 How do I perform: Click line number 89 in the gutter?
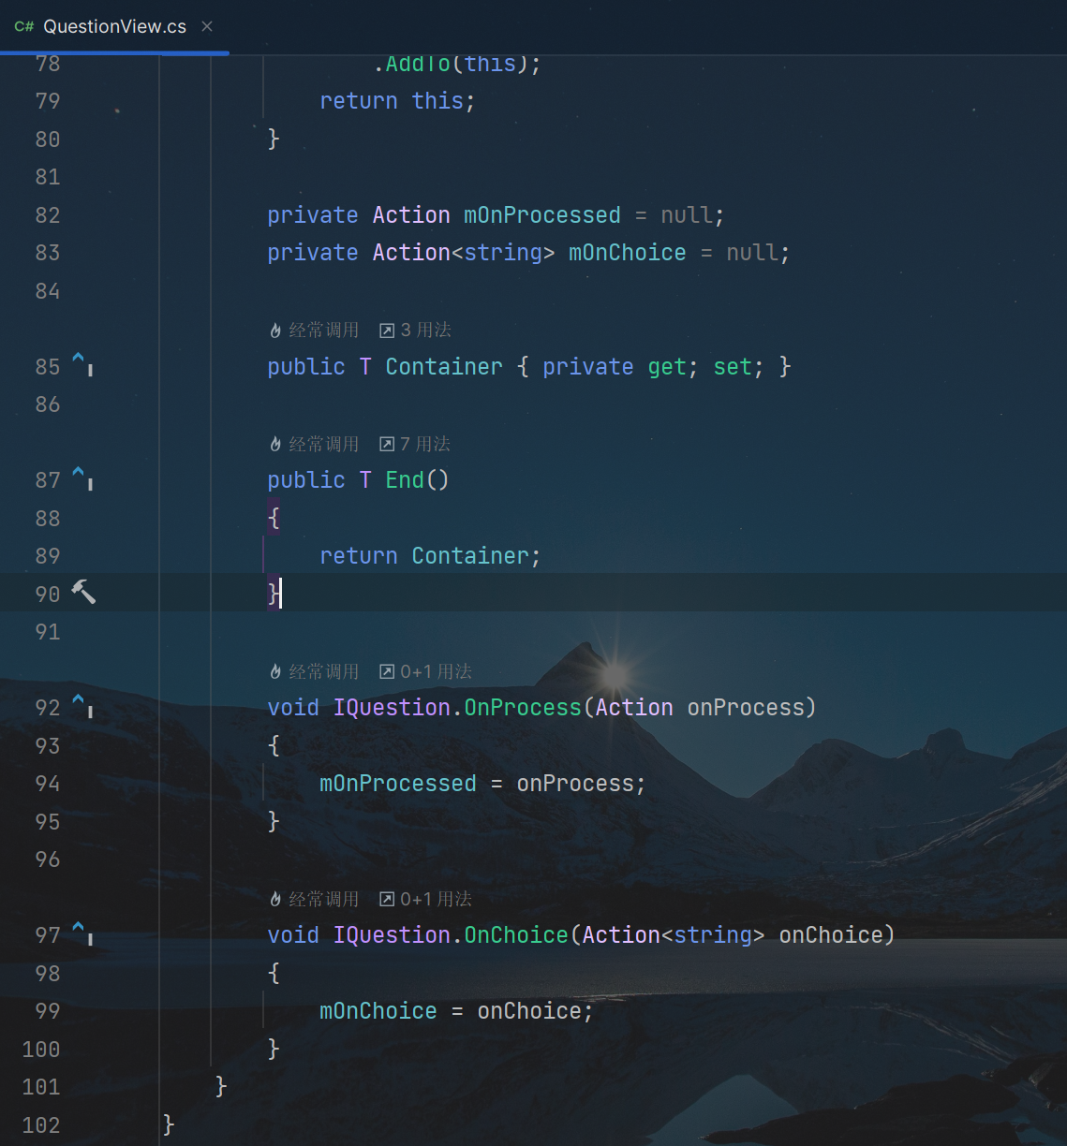point(48,556)
